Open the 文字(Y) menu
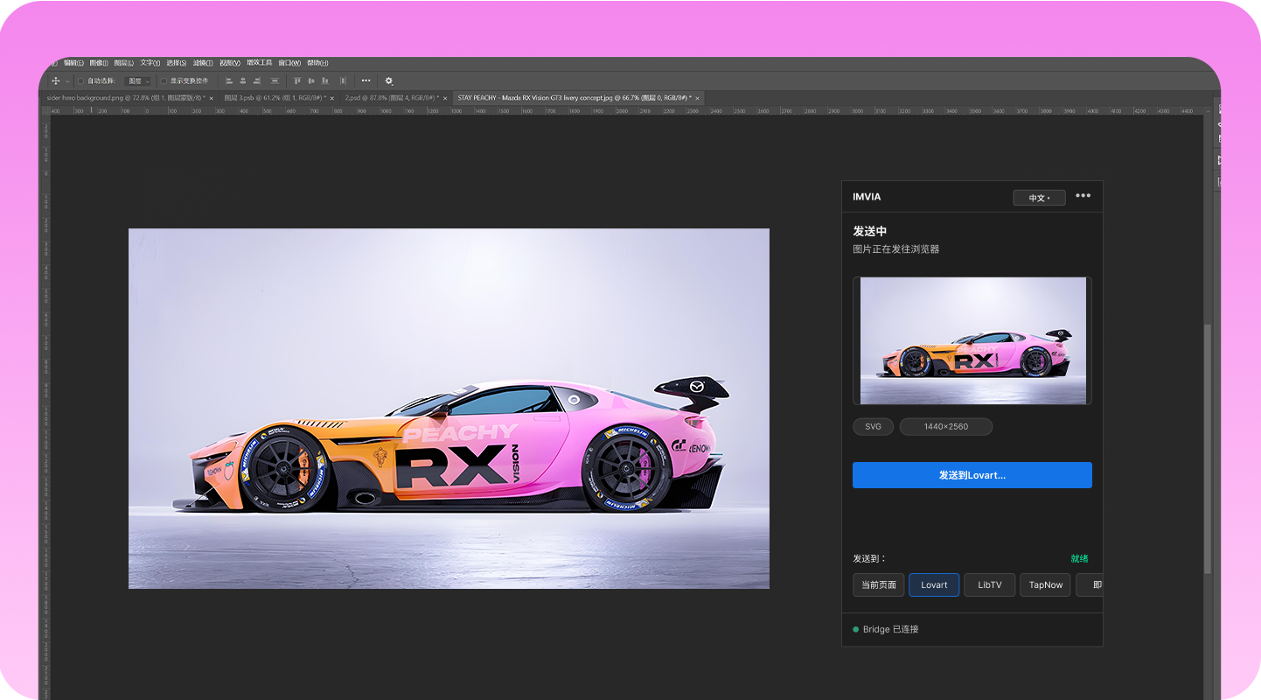Image resolution: width=1261 pixels, height=700 pixels. [150, 63]
